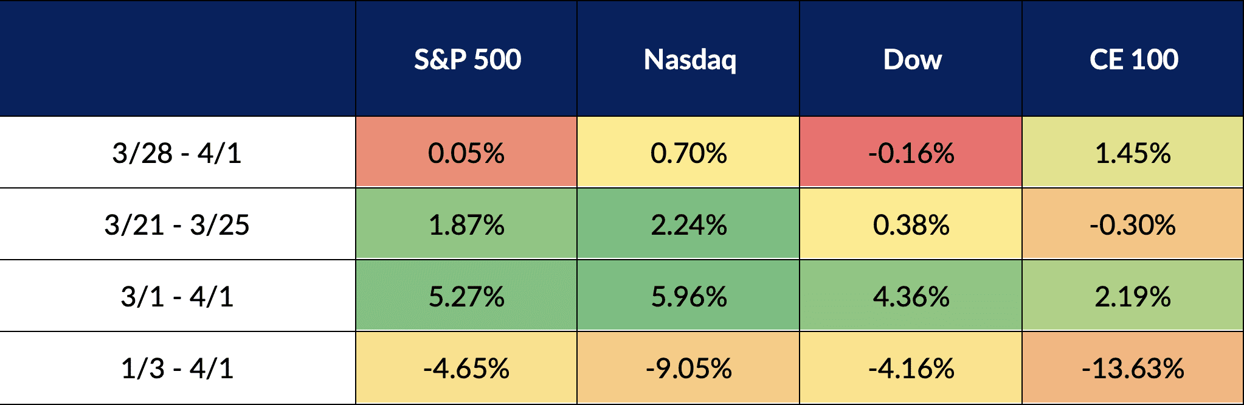
Task: Click the 0.38% Dow cell
Action: [911, 225]
